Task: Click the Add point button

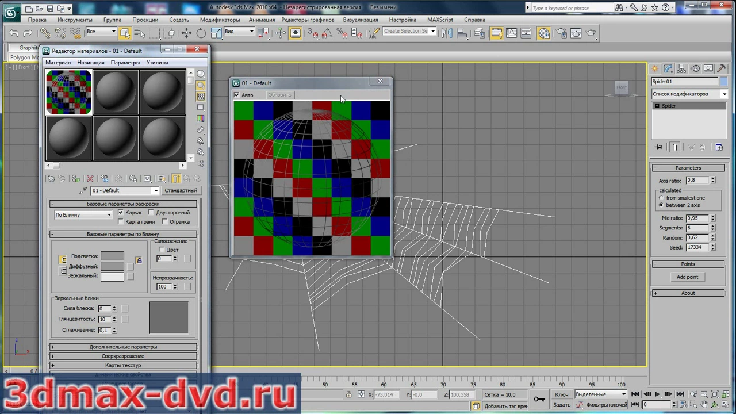Action: click(688, 277)
